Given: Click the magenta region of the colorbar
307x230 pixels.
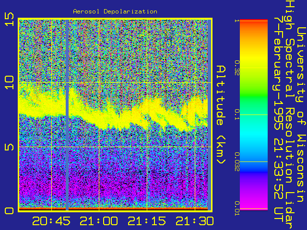Looking at the screenshot, I should (x=254, y=201).
